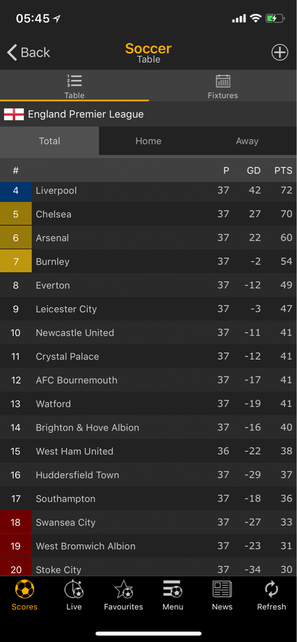Open the News icon
This screenshot has height=642, width=297.
(222, 589)
